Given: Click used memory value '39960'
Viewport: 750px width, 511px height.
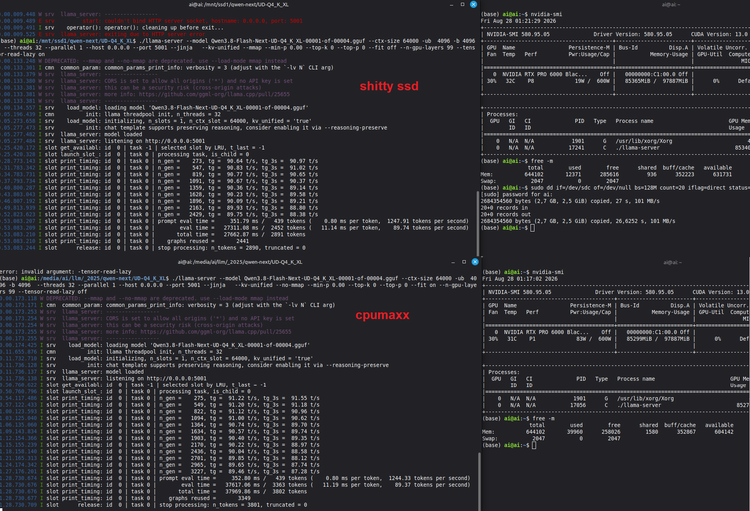Looking at the screenshot, I should point(575,432).
